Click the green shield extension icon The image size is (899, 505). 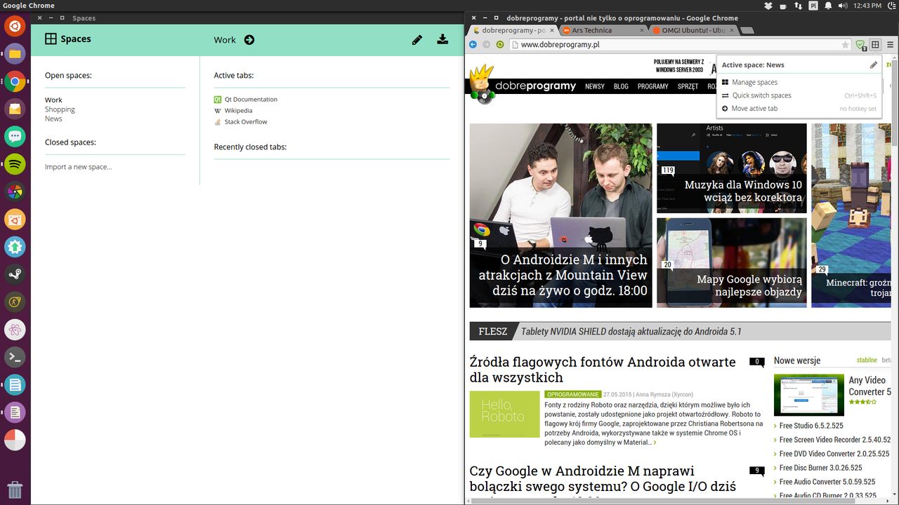[860, 45]
